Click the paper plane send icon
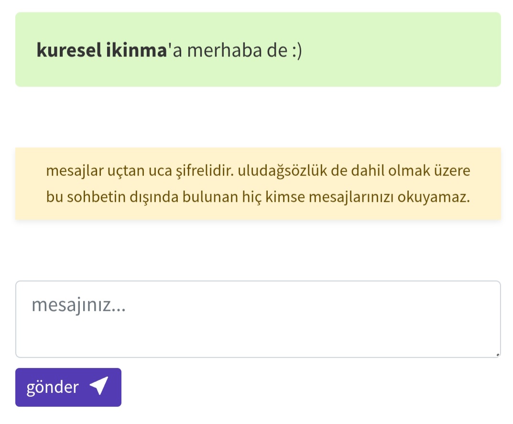This screenshot has height=424, width=513. tap(99, 386)
